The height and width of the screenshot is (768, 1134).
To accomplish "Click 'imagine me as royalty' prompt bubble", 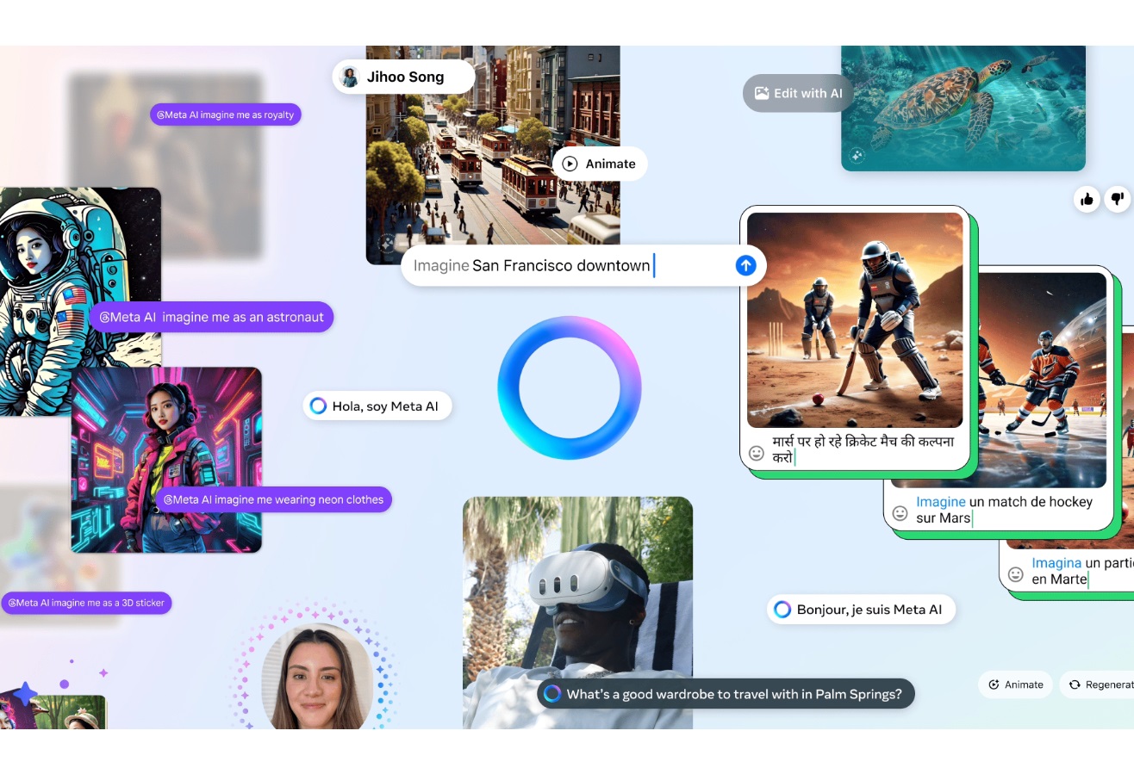I will [225, 115].
